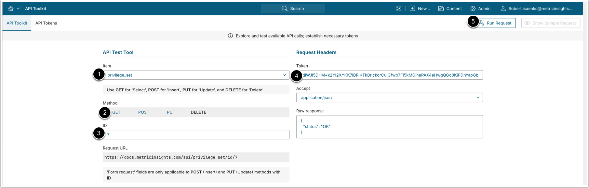The image size is (589, 188).
Task: Expand the chevron next to home icon
Action: [18, 9]
